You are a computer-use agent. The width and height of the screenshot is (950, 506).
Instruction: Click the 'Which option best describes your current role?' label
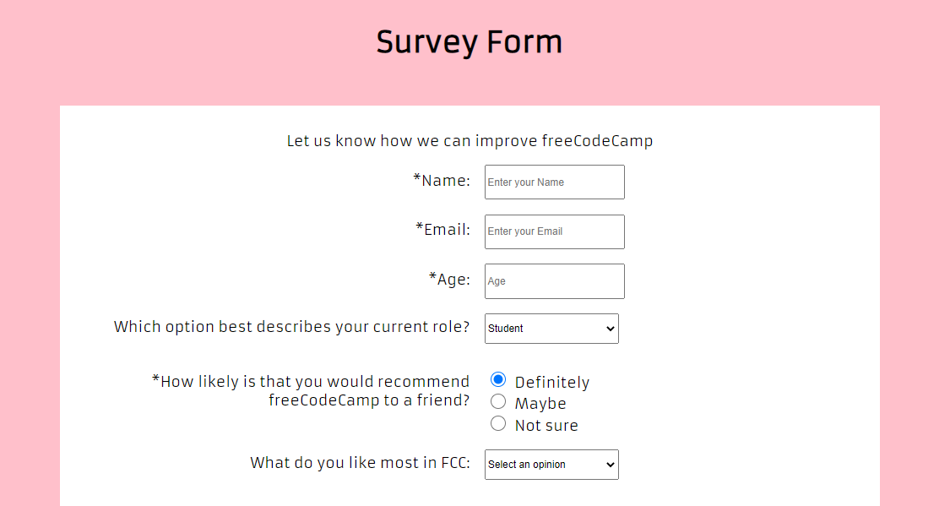(x=291, y=327)
